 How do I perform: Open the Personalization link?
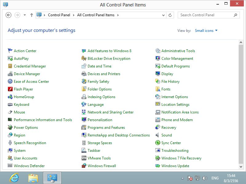(x=100, y=120)
